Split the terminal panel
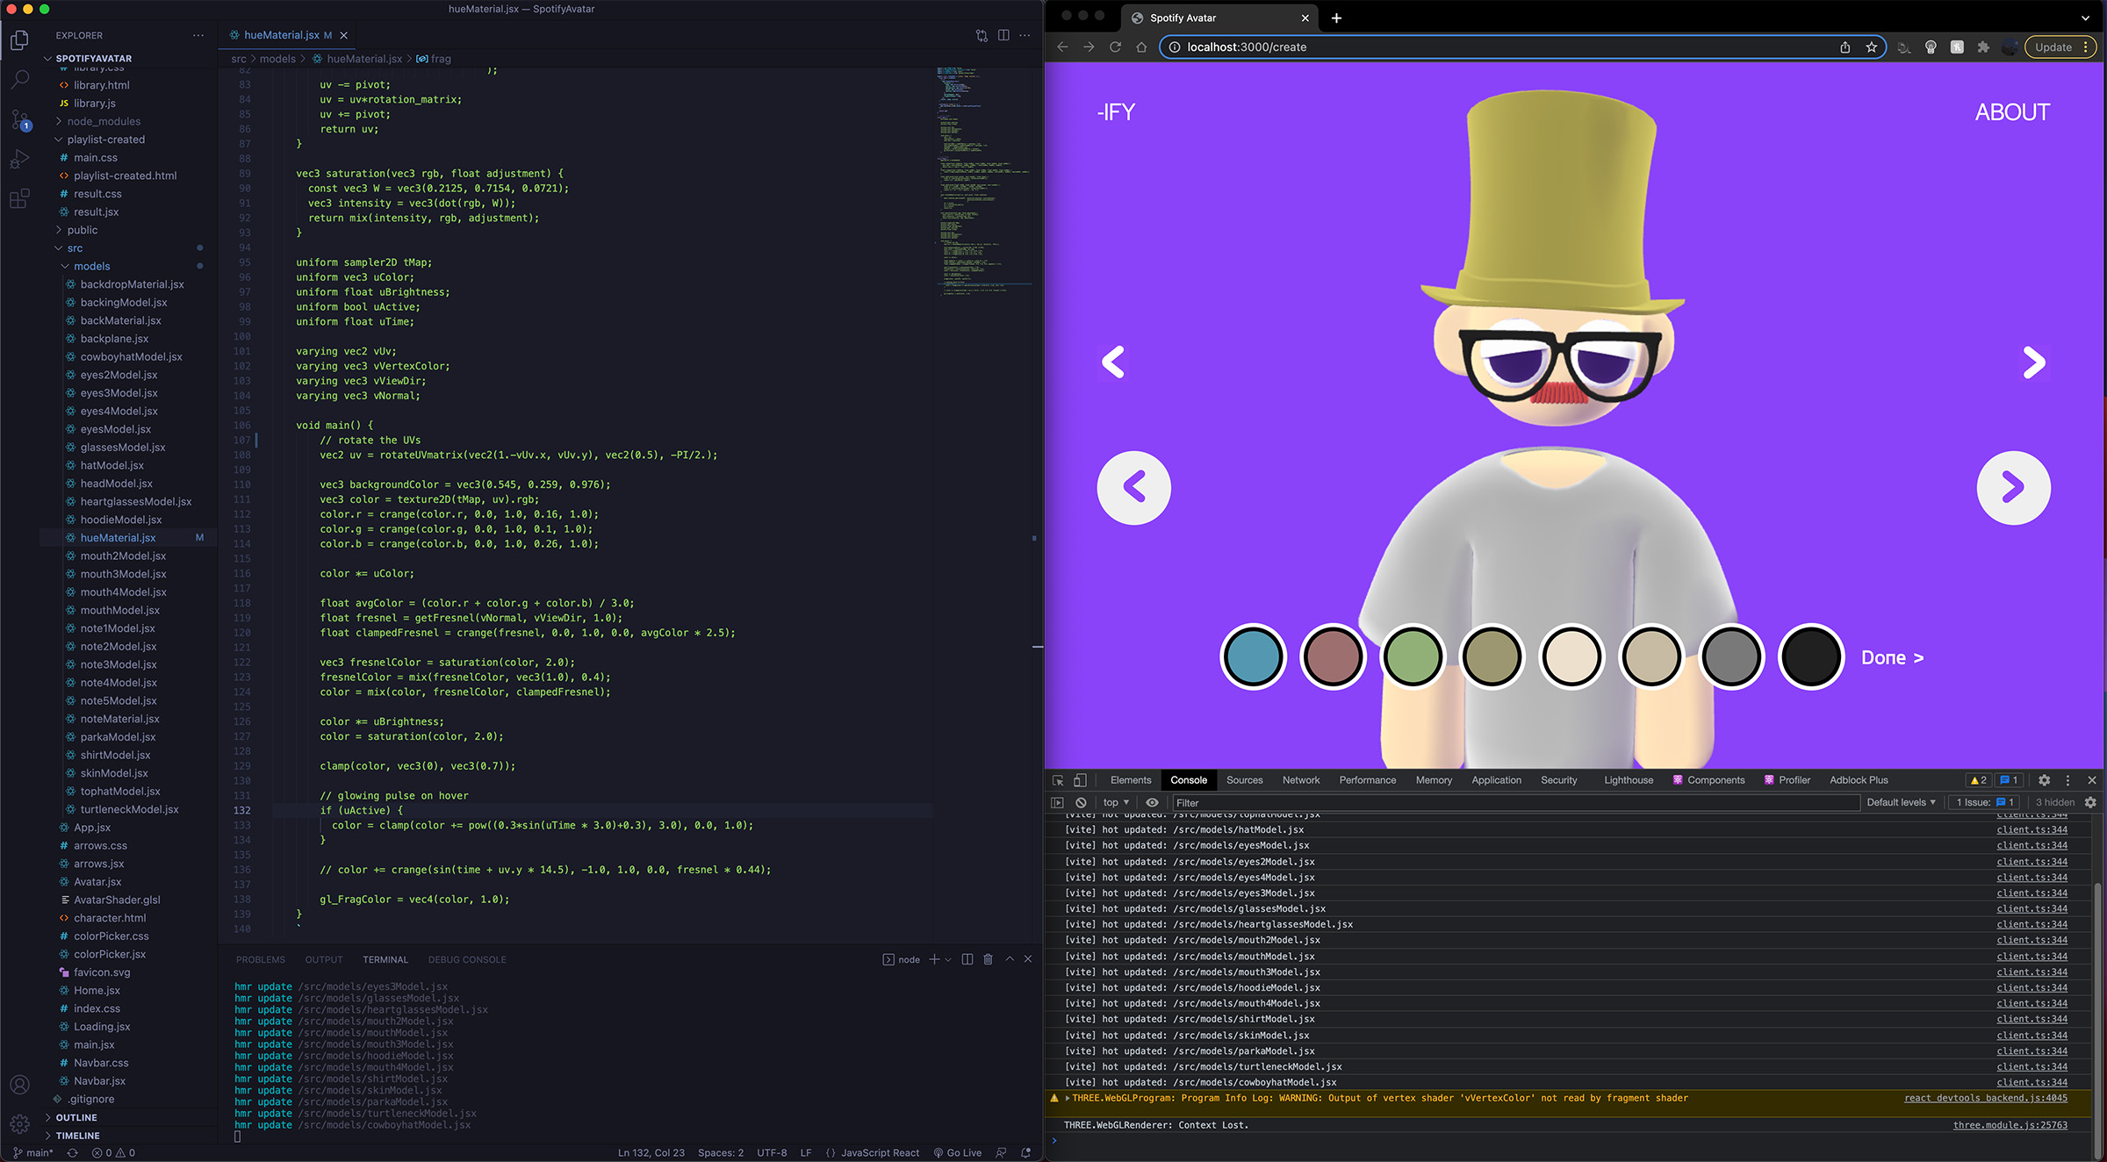This screenshot has width=2107, height=1162. (967, 959)
